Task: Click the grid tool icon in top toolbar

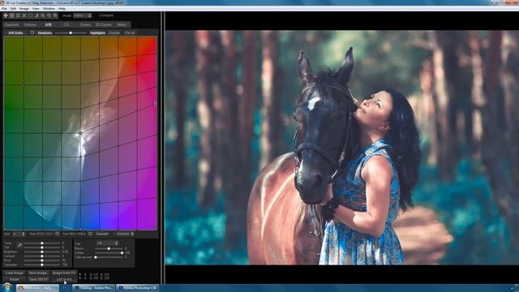Action: 11,15
